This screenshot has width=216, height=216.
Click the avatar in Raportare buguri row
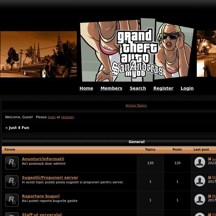199,199
